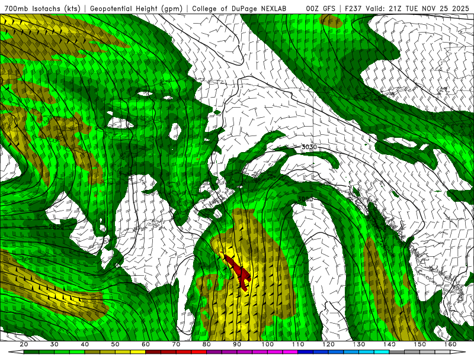This screenshot has width=474, height=355.
Task: Click the dark red swatch right of the 60 mark
Action: (x=153, y=352)
